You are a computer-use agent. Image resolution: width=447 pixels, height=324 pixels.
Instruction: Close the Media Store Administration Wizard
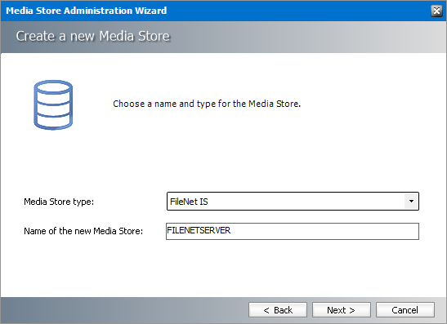(436, 11)
